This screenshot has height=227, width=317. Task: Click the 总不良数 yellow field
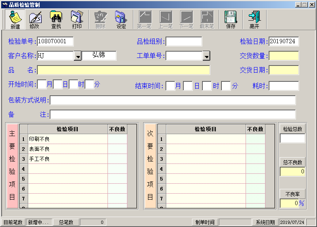(292, 171)
